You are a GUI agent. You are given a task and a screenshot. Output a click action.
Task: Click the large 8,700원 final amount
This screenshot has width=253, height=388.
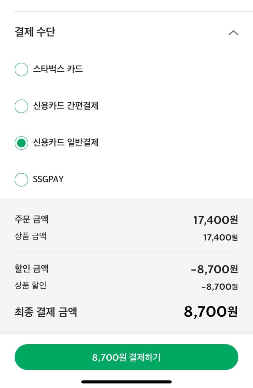pyautogui.click(x=210, y=312)
